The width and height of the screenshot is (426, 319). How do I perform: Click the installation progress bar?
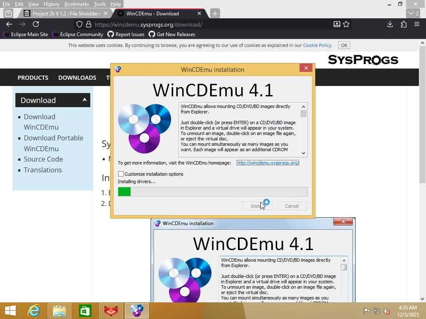click(213, 191)
